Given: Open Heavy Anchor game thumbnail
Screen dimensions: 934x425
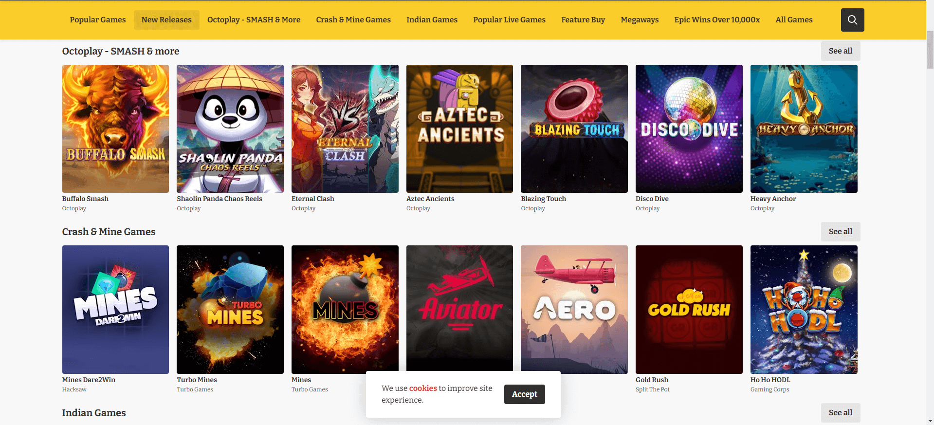Looking at the screenshot, I should click(804, 129).
